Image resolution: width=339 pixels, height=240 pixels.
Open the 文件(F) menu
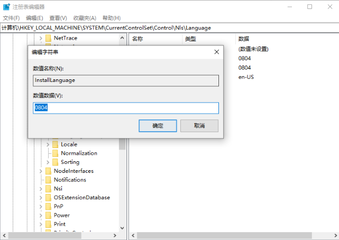click(x=11, y=18)
